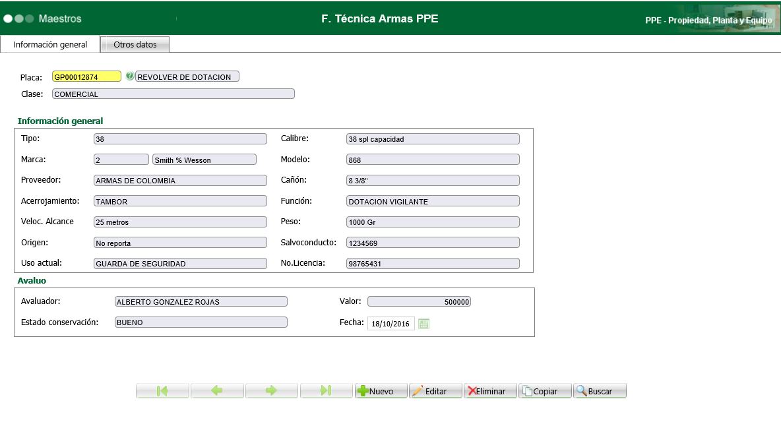Click No.Licencia field 98765431
The image size is (781, 424).
click(433, 263)
